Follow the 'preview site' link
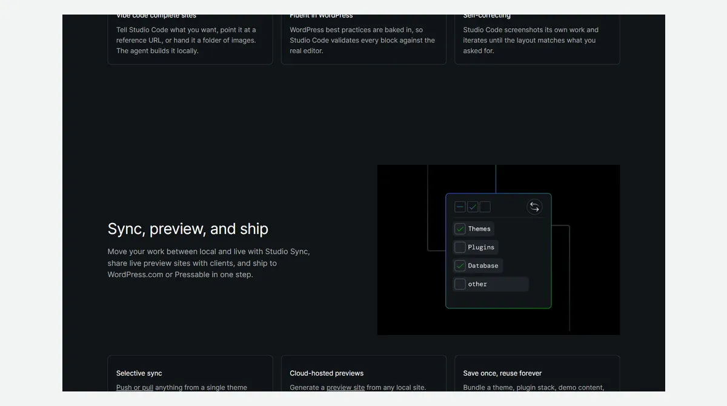This screenshot has width=727, height=406. (x=345, y=387)
